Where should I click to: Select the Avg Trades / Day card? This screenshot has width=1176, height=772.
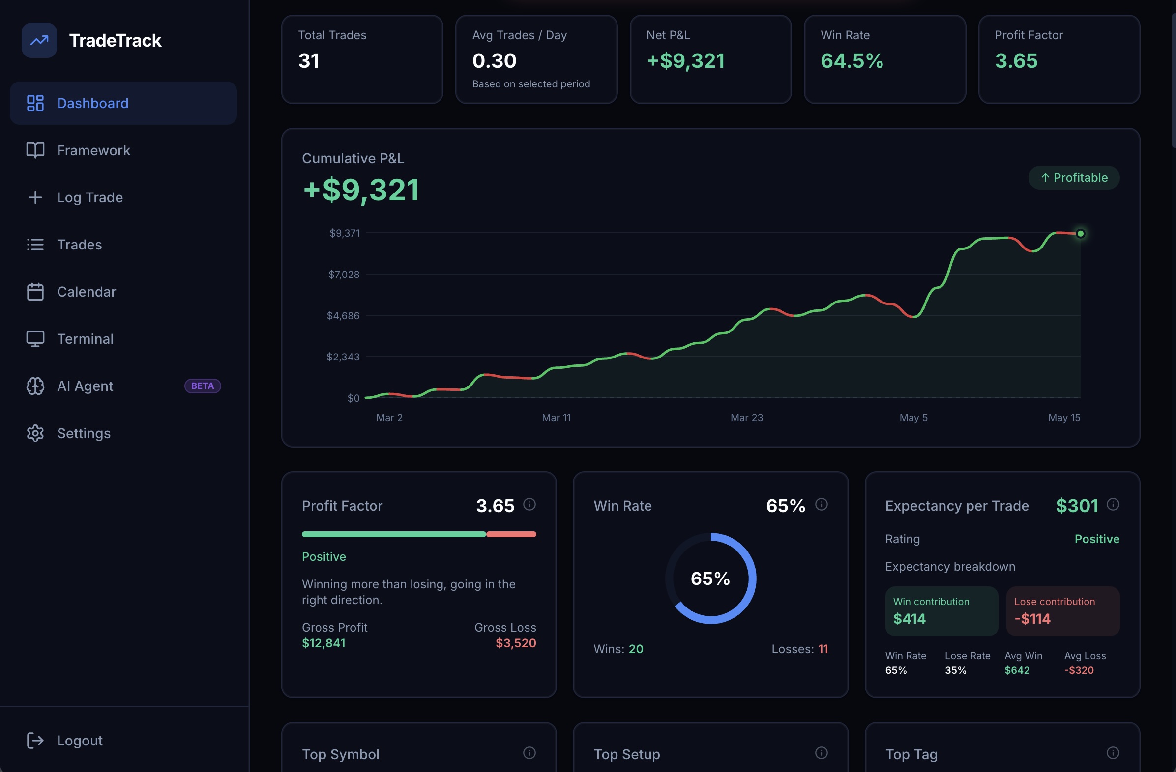tap(536, 59)
